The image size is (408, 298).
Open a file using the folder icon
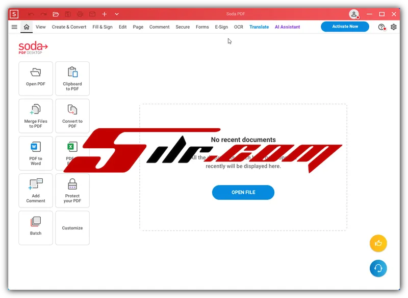(56, 14)
